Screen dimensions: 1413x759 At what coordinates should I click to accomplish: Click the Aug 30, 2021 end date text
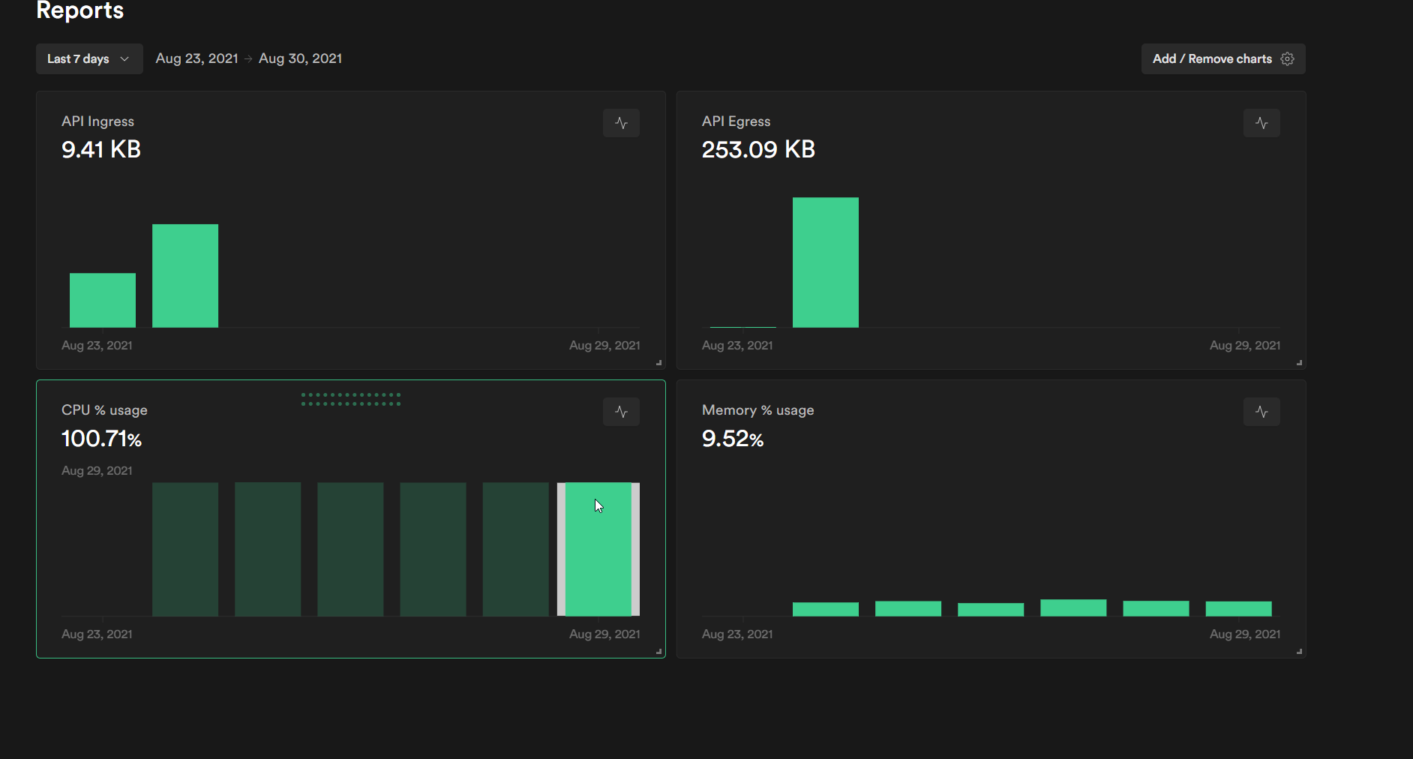tap(300, 58)
